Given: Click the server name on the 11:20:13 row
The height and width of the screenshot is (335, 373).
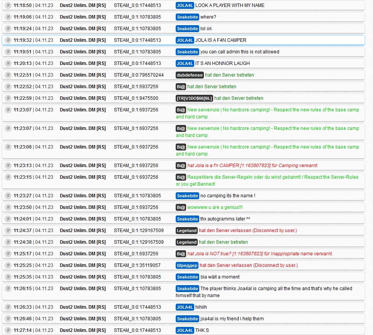Looking at the screenshot, I should [x=83, y=63].
